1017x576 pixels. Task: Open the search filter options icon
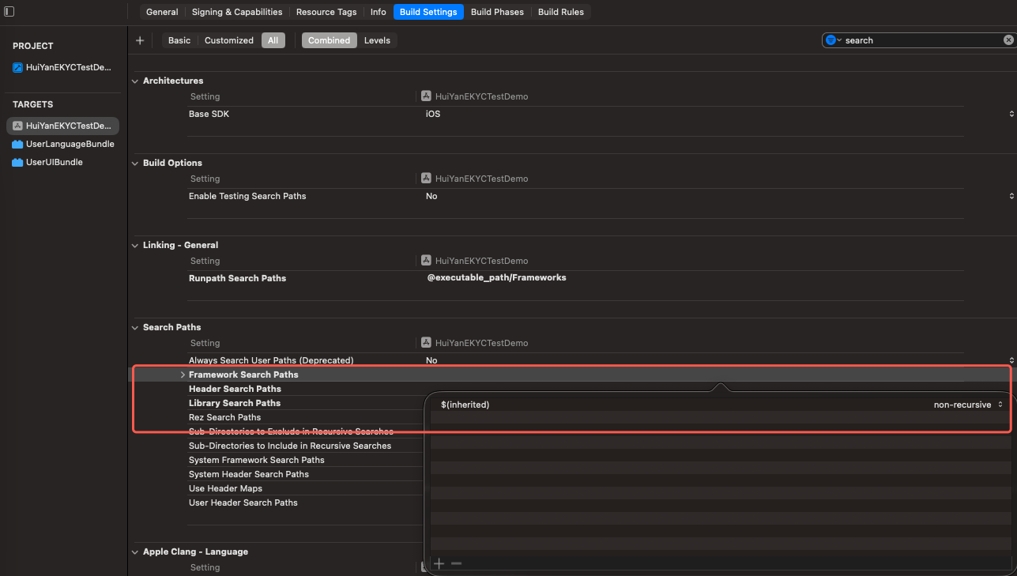coord(833,40)
